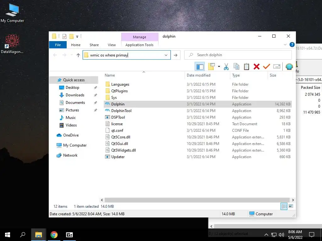
Task: Sort by the Size column header
Action: tap(273, 75)
